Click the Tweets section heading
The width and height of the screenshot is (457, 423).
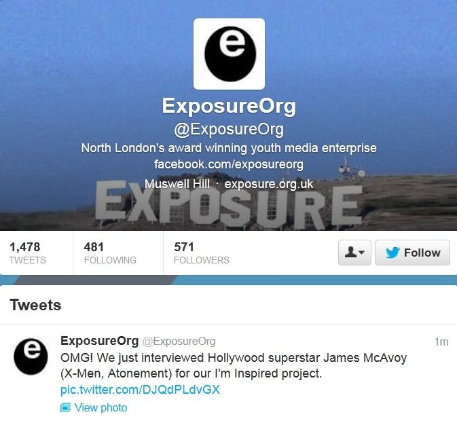tap(35, 305)
